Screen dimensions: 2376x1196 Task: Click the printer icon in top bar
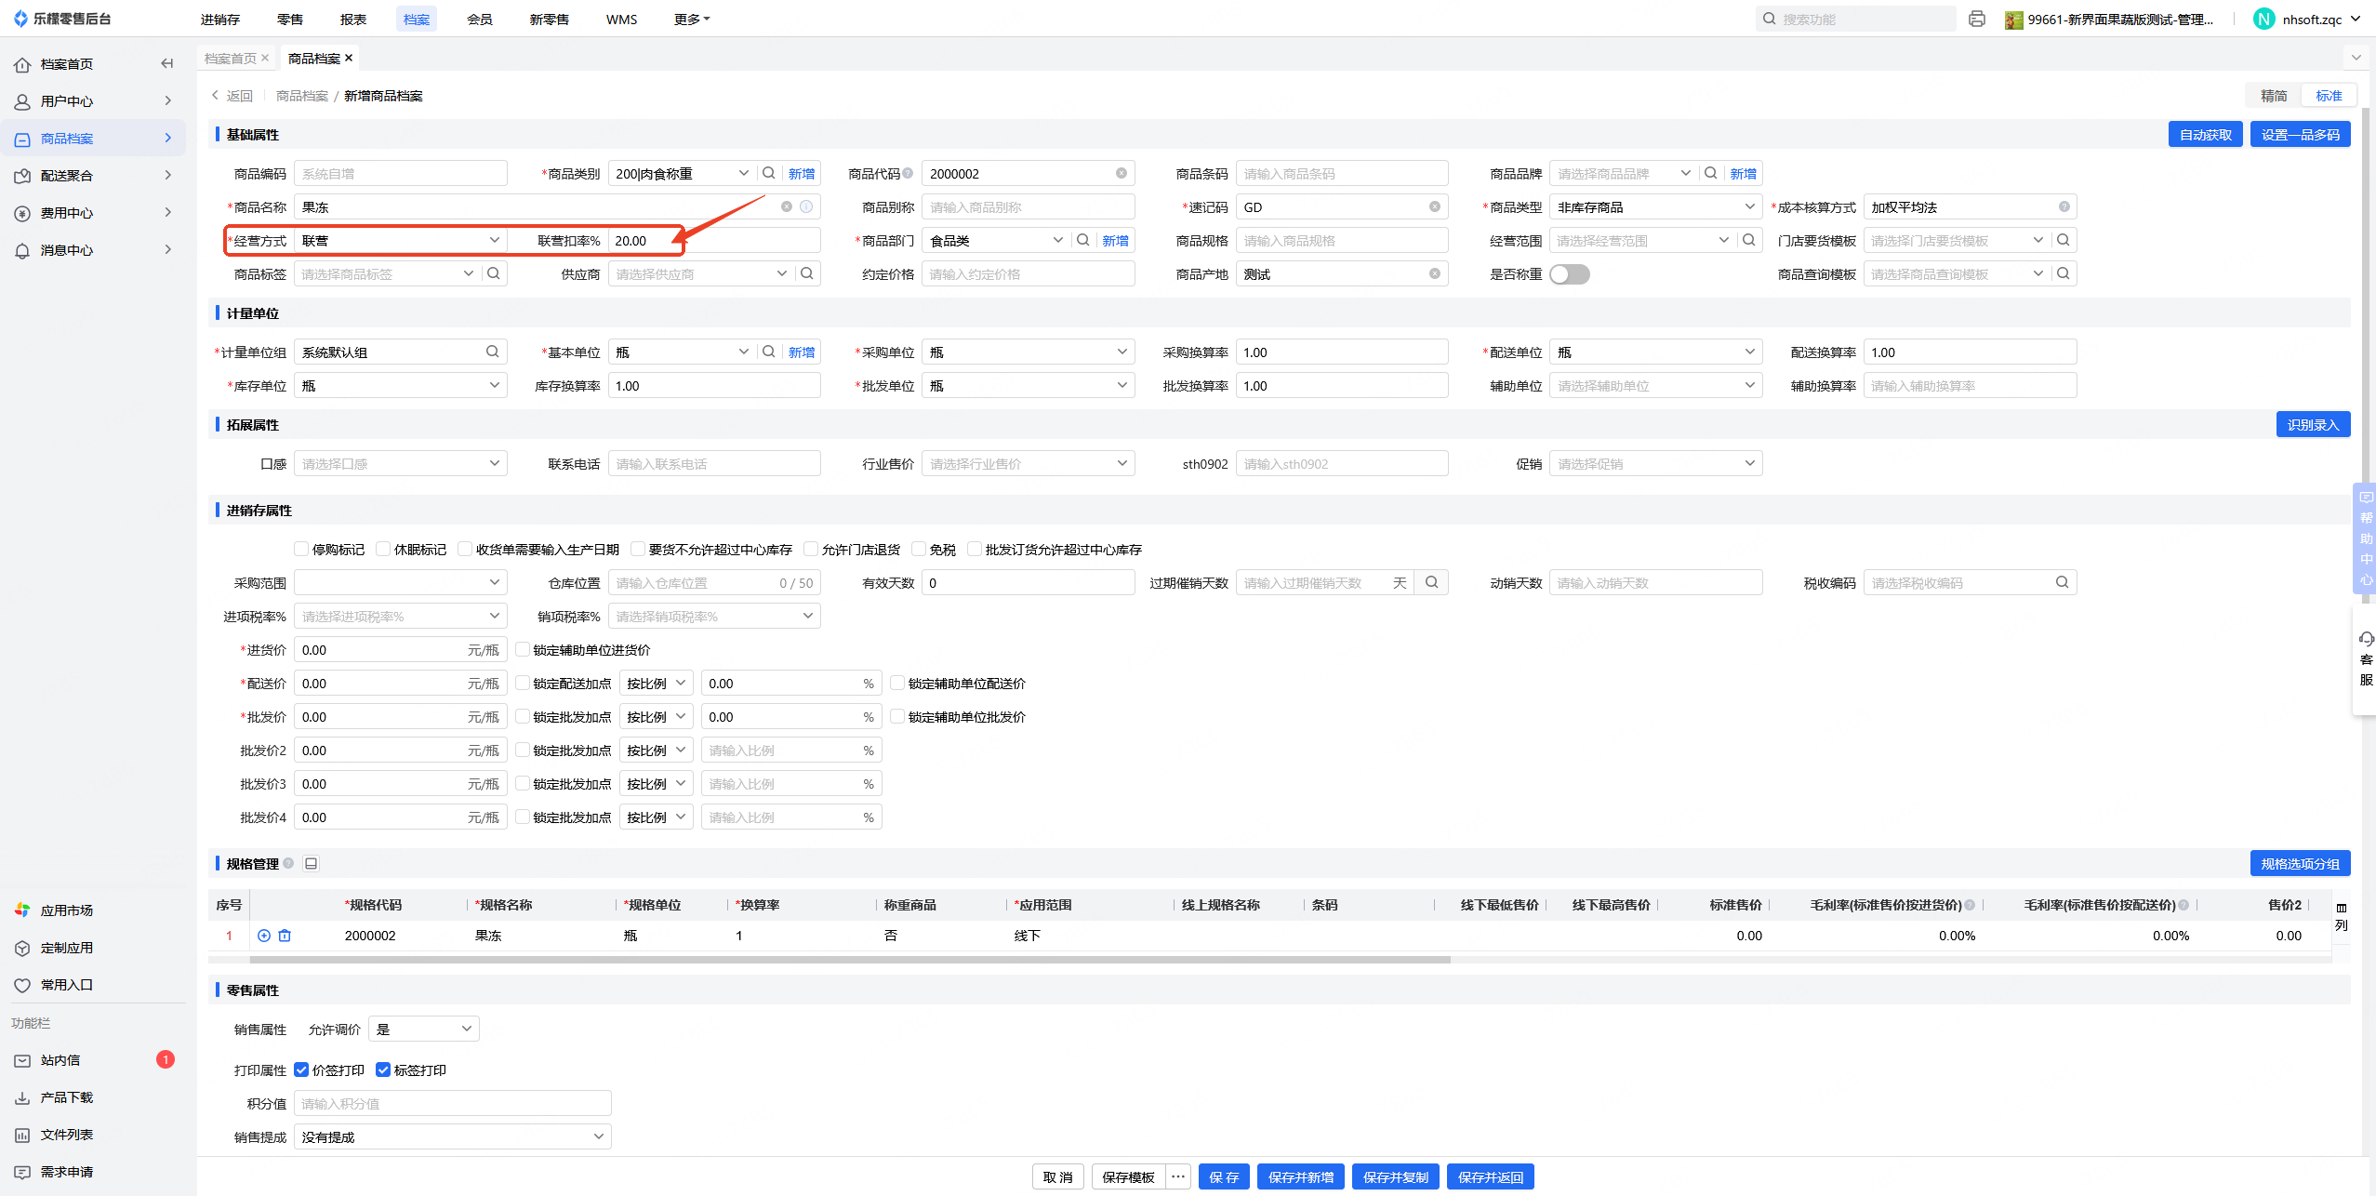point(1977,19)
